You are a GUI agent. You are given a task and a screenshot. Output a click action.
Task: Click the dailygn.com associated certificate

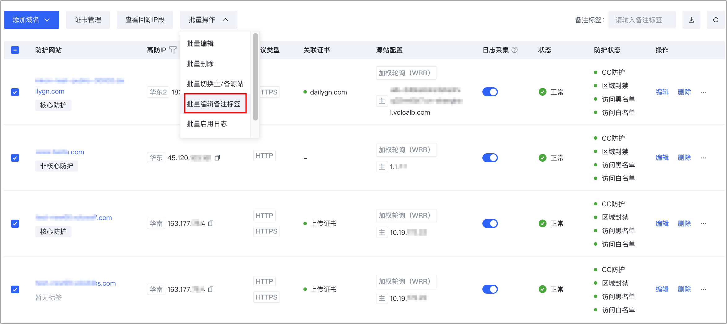(328, 92)
